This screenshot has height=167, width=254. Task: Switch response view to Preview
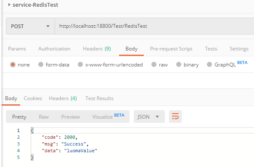[x=71, y=117]
